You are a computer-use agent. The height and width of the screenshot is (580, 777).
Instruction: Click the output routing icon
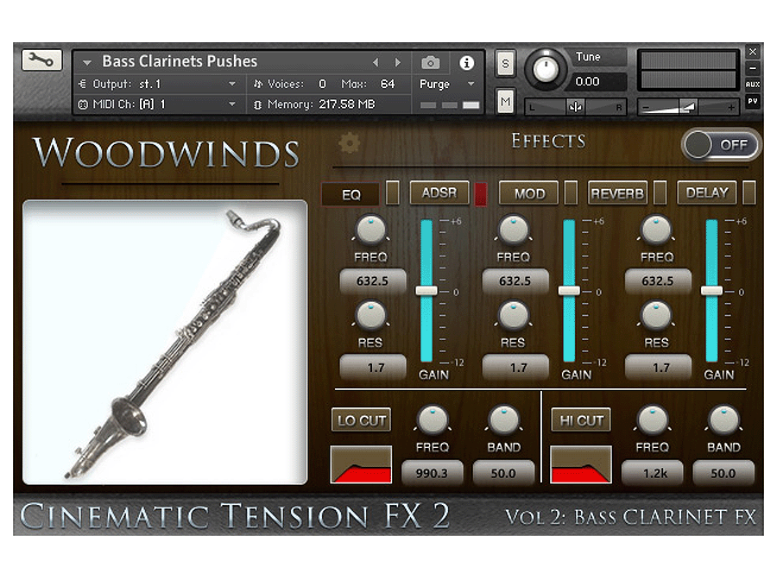coord(83,85)
